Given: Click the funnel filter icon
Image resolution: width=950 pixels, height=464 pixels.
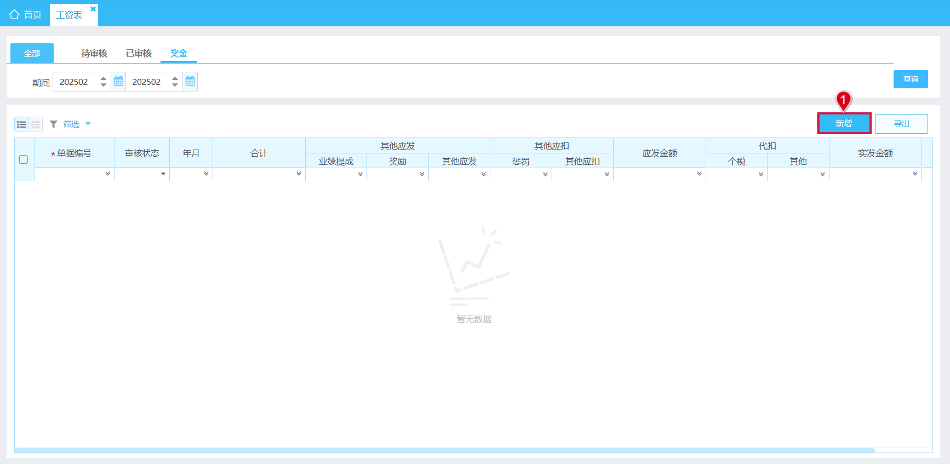Looking at the screenshot, I should coord(54,124).
